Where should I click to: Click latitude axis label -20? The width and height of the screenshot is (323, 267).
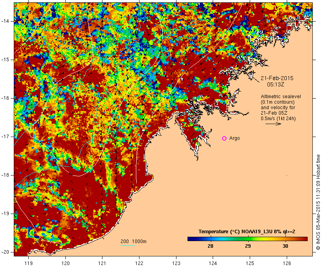[5, 252]
